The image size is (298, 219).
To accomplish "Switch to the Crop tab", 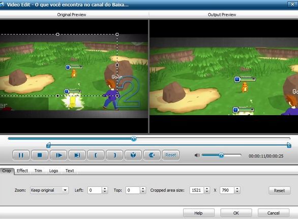I will click(7, 171).
